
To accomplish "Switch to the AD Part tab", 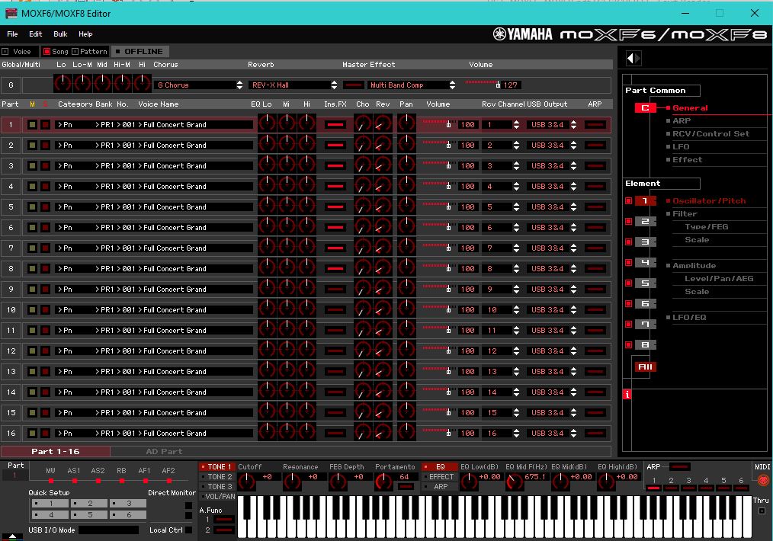I will coord(164,451).
